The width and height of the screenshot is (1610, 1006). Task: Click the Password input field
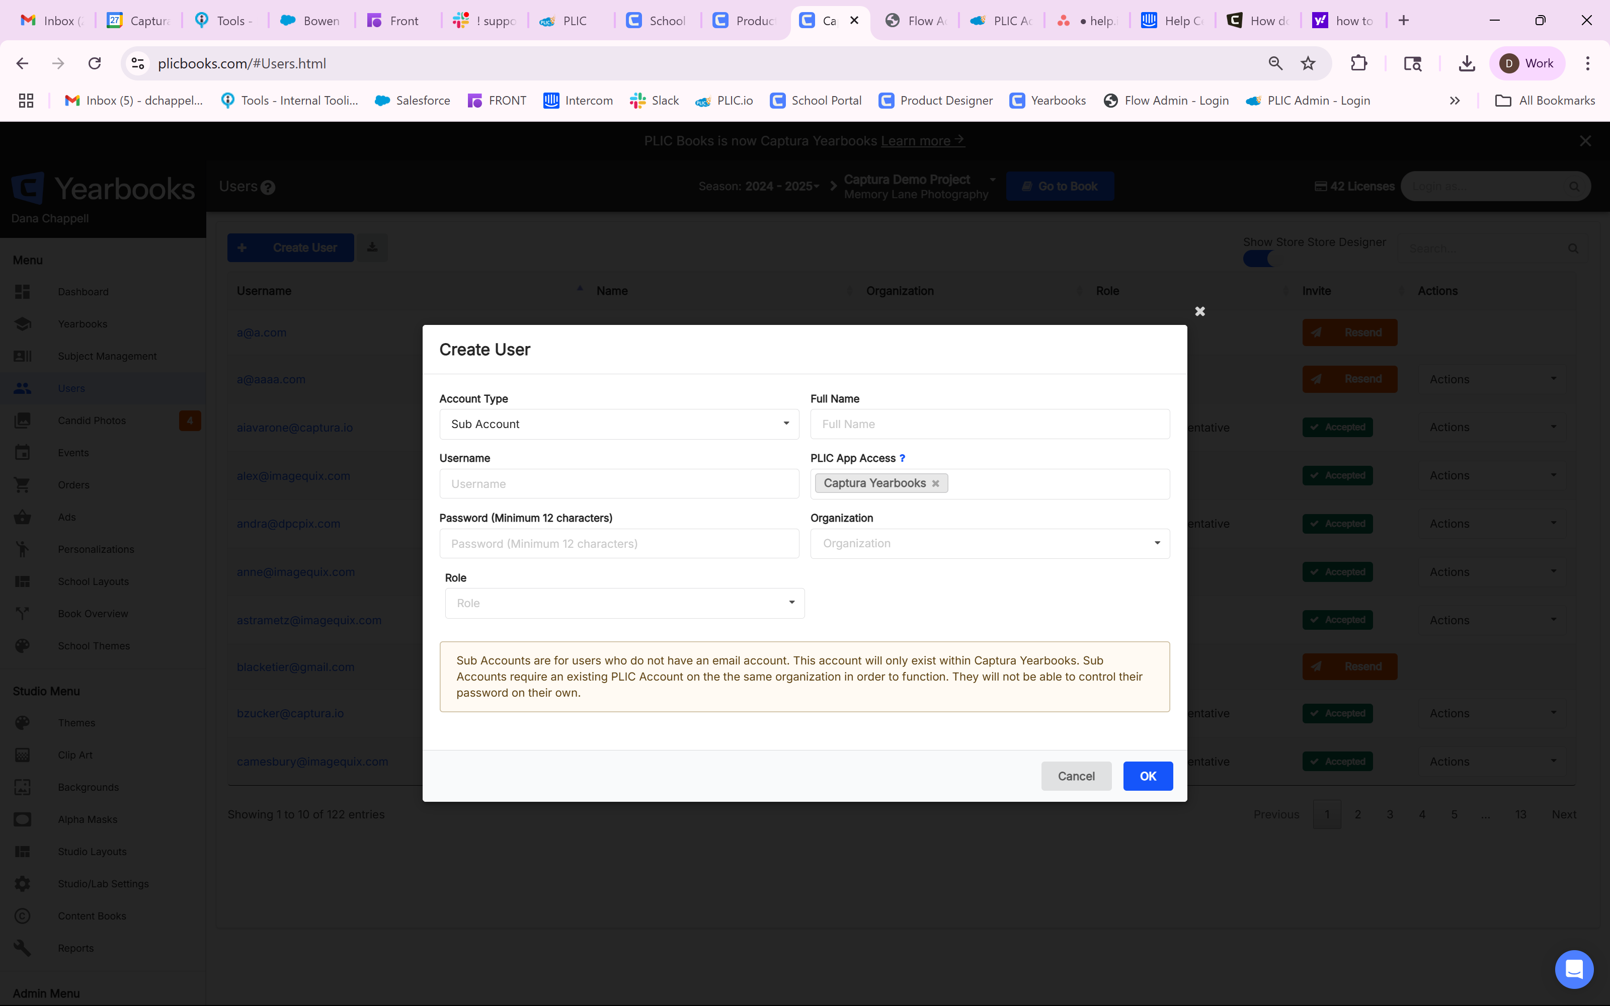tap(619, 544)
